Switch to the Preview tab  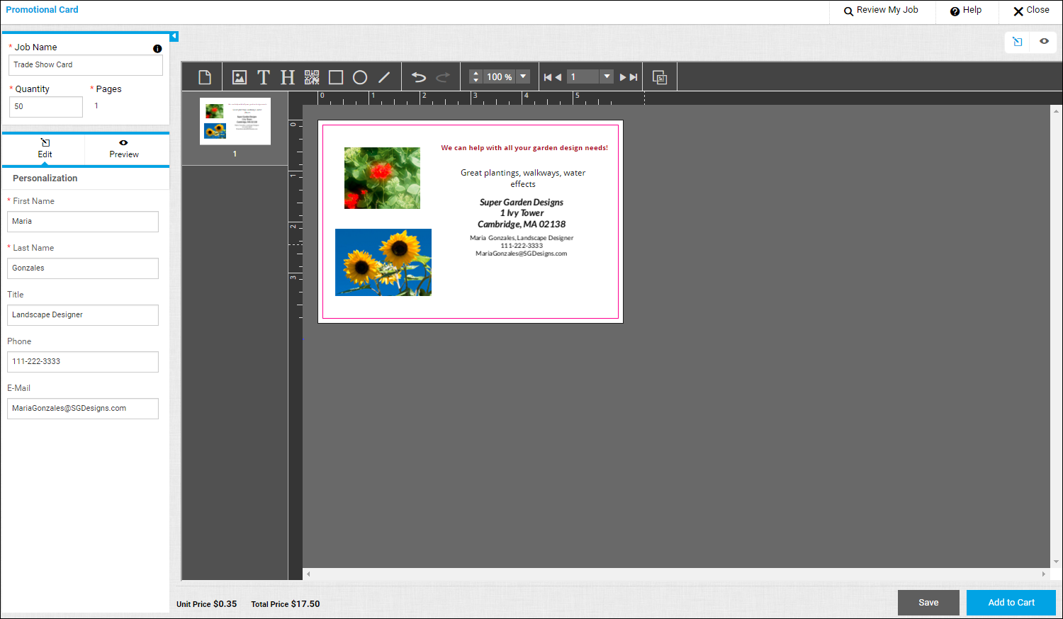pyautogui.click(x=124, y=149)
